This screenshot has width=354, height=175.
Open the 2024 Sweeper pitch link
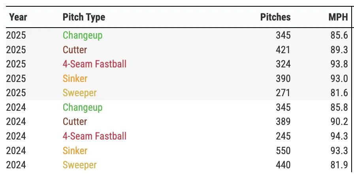(79, 165)
